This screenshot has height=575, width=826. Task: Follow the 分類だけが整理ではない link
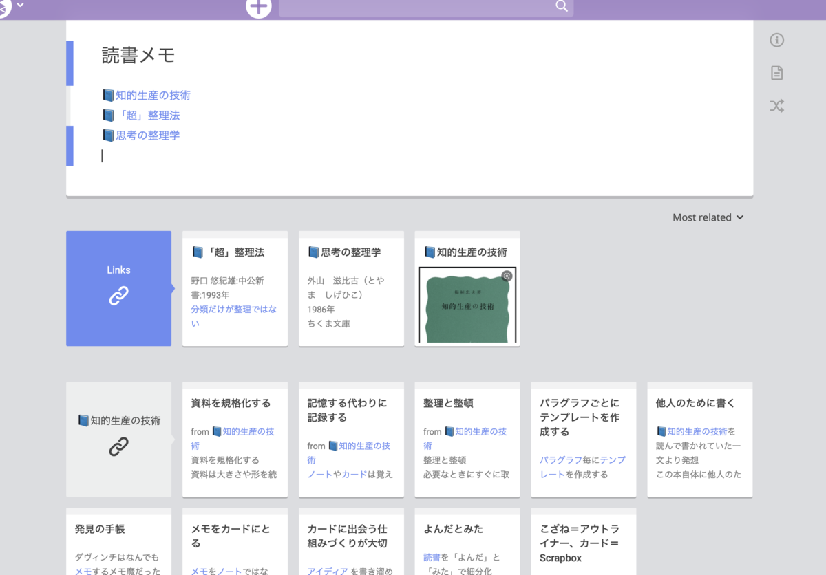click(234, 316)
